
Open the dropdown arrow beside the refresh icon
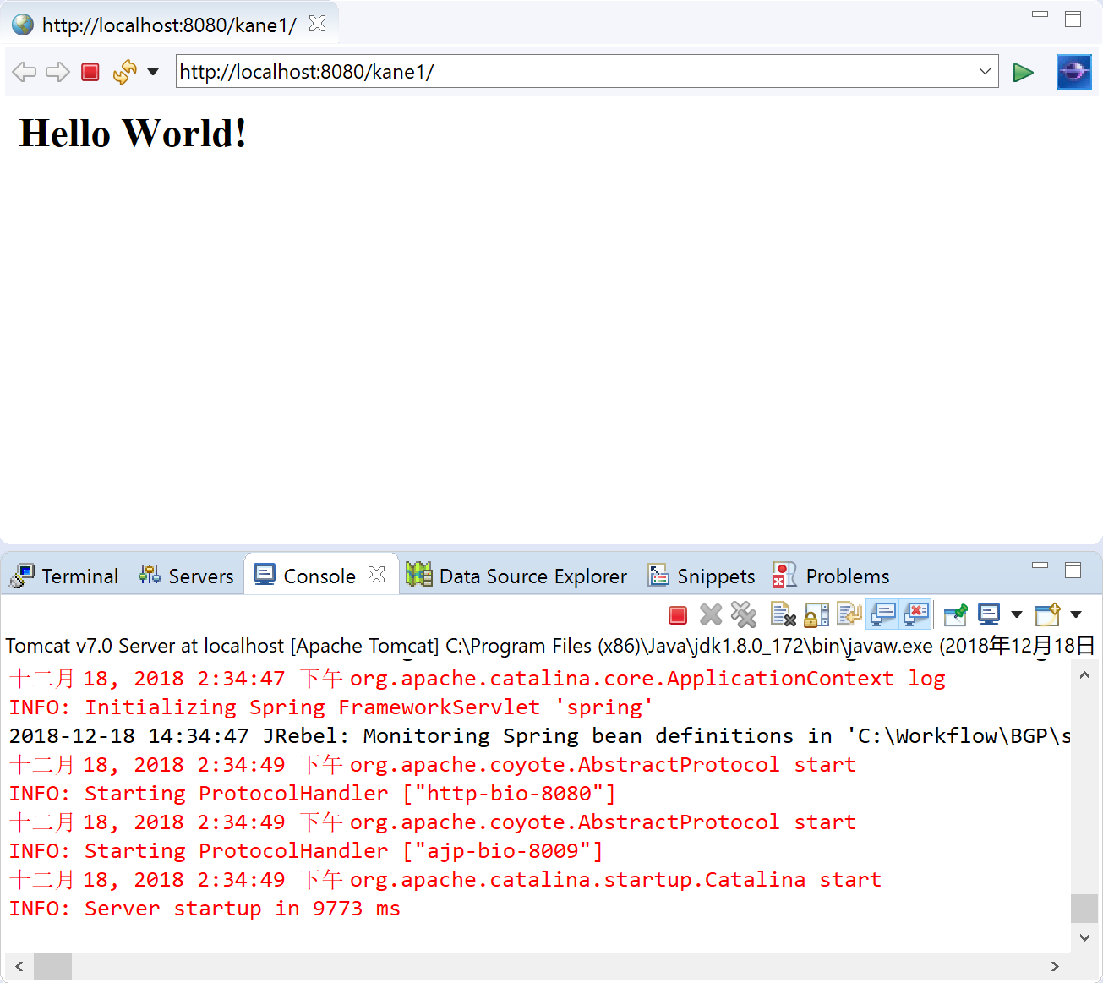[x=153, y=72]
